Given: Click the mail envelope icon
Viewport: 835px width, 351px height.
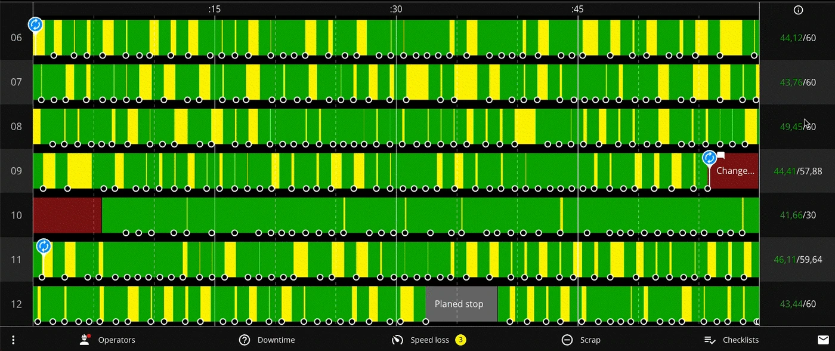Looking at the screenshot, I should coord(822,340).
